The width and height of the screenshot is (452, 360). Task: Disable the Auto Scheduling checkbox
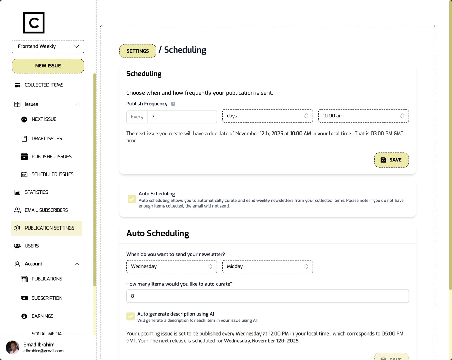pyautogui.click(x=132, y=199)
